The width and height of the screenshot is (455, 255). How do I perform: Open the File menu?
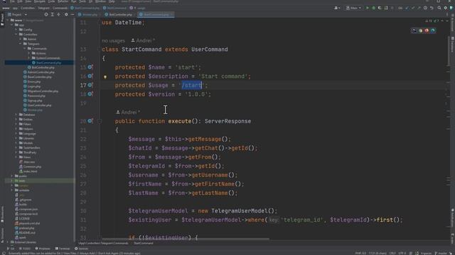[12, 1]
